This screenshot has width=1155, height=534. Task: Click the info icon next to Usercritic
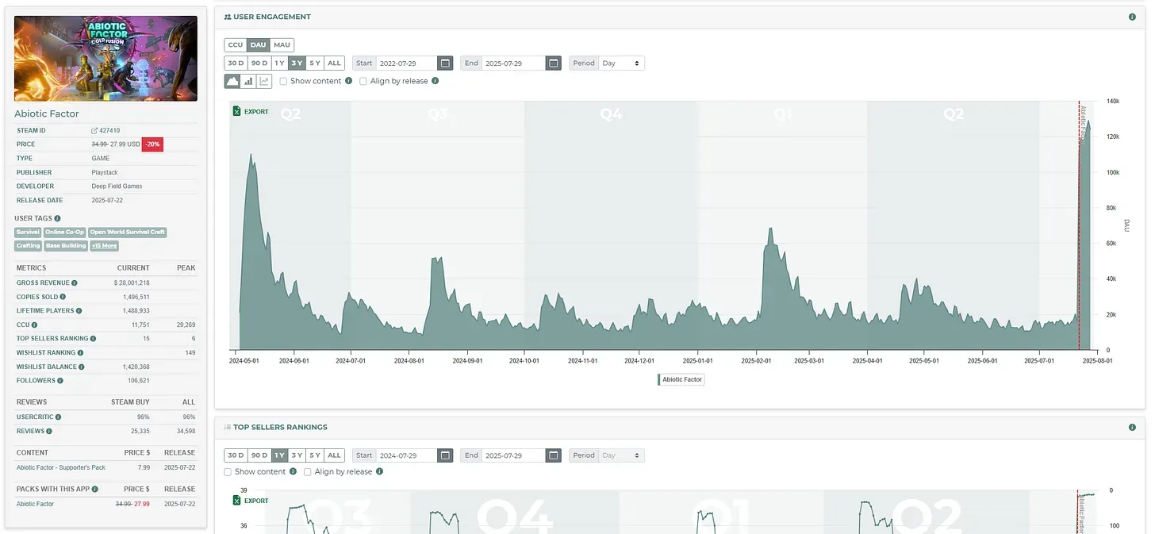tap(59, 417)
